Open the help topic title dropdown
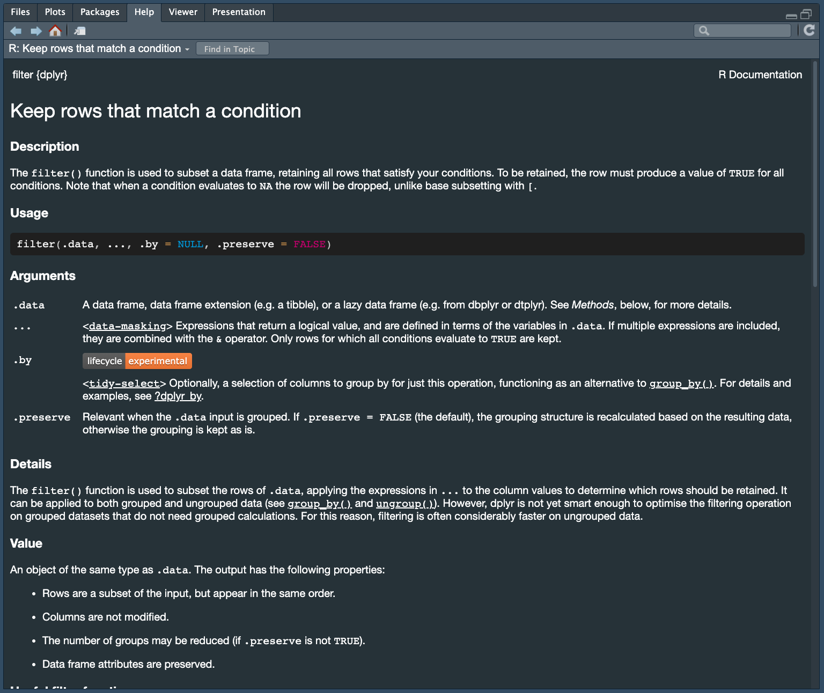The image size is (824, 693). point(187,49)
